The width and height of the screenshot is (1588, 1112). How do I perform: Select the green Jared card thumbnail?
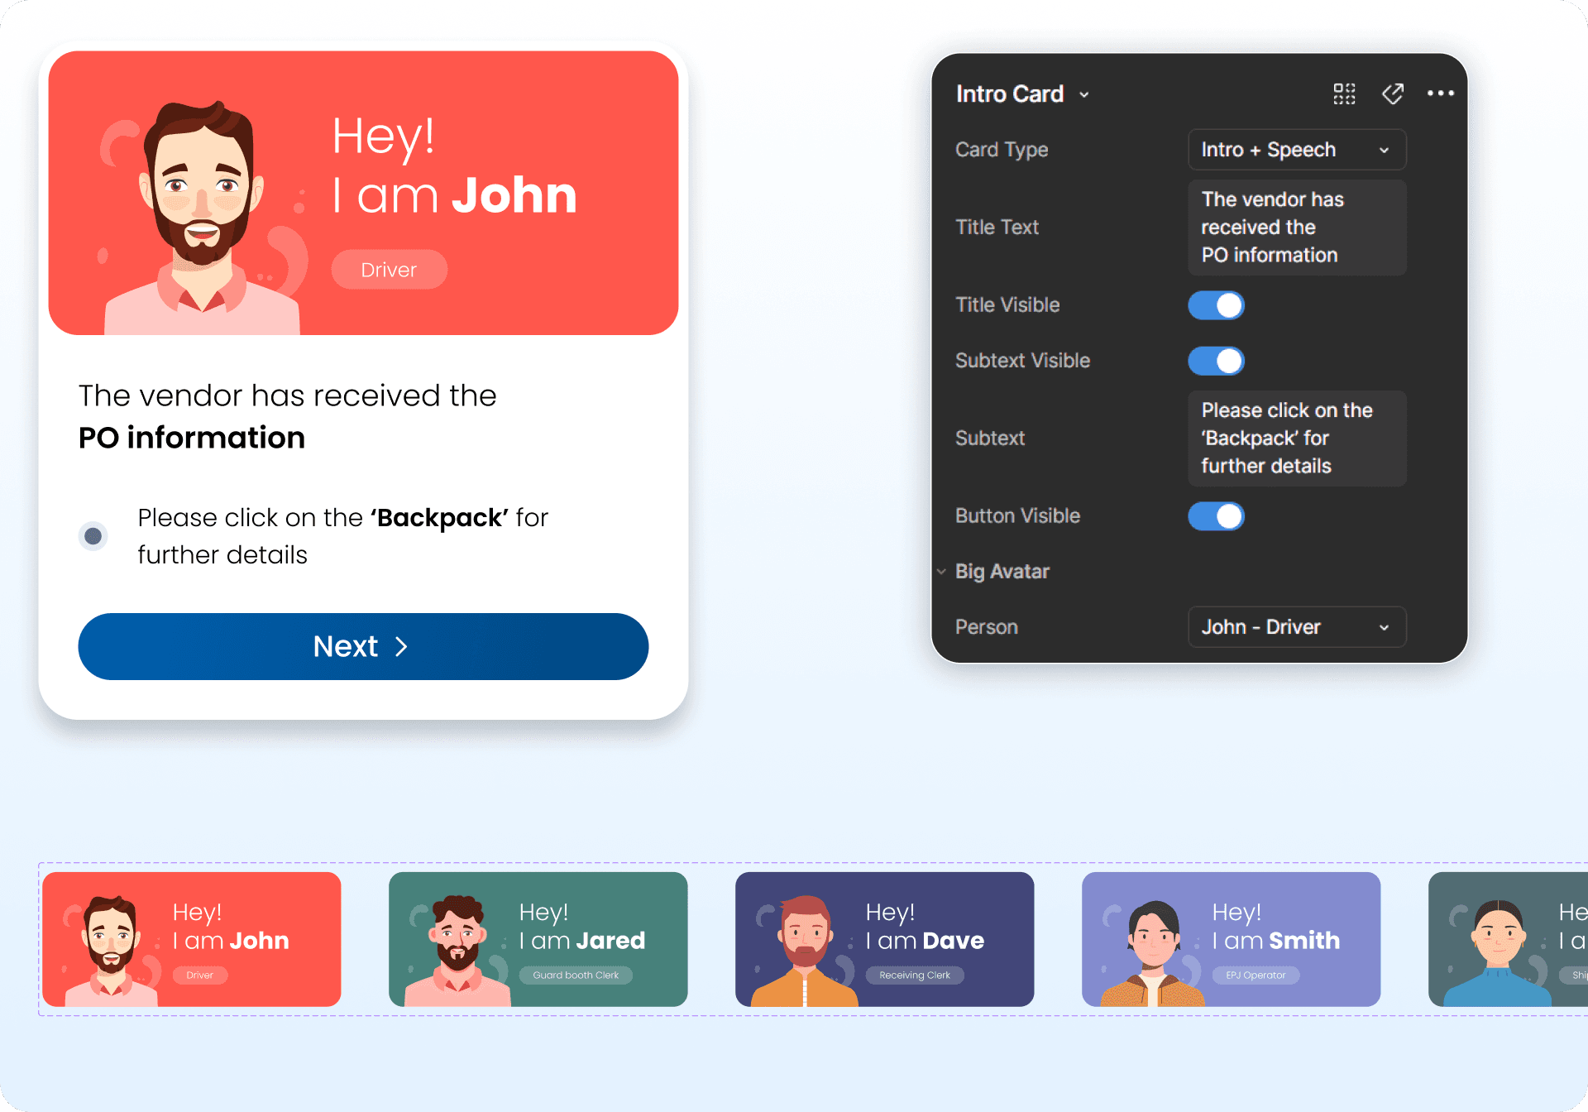click(x=538, y=939)
